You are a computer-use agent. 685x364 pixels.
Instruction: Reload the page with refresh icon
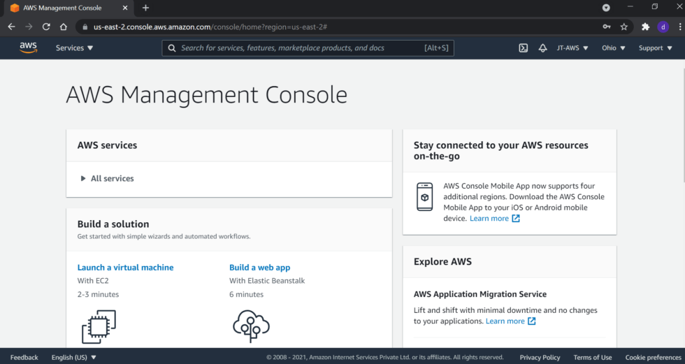pos(46,27)
